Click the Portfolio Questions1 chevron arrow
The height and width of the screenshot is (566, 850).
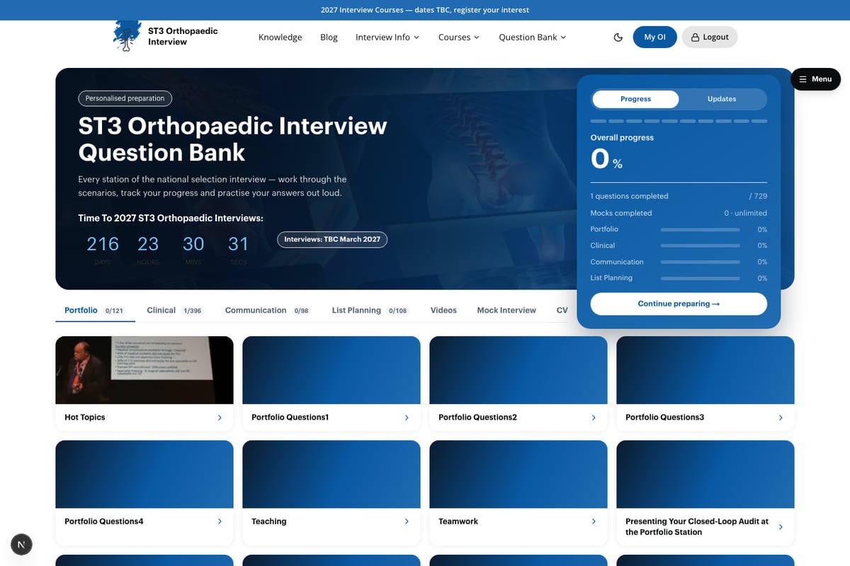point(407,418)
